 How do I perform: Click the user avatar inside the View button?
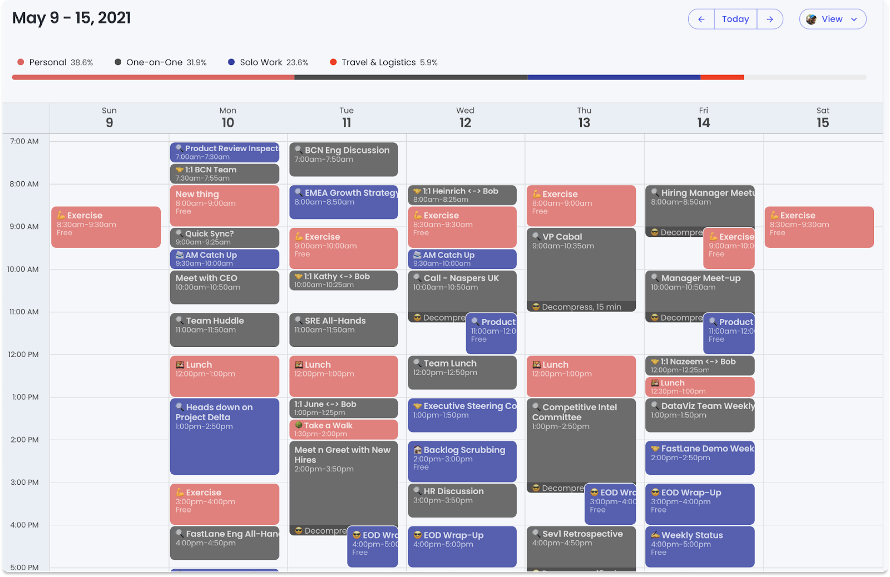click(812, 19)
